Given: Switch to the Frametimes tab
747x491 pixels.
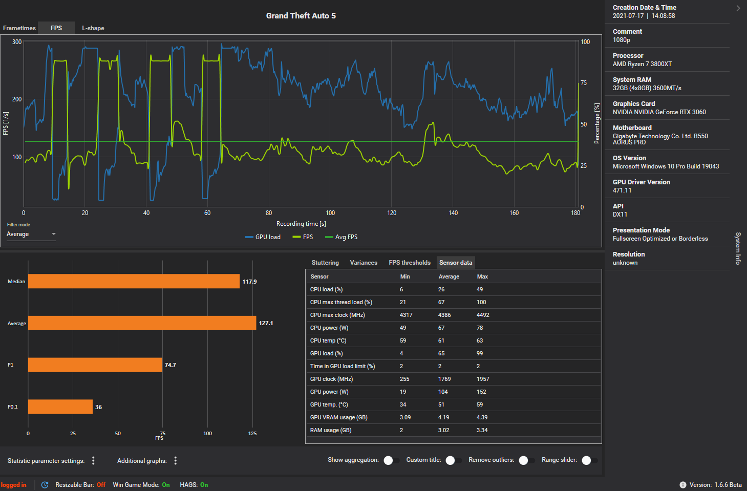Looking at the screenshot, I should (x=19, y=28).
